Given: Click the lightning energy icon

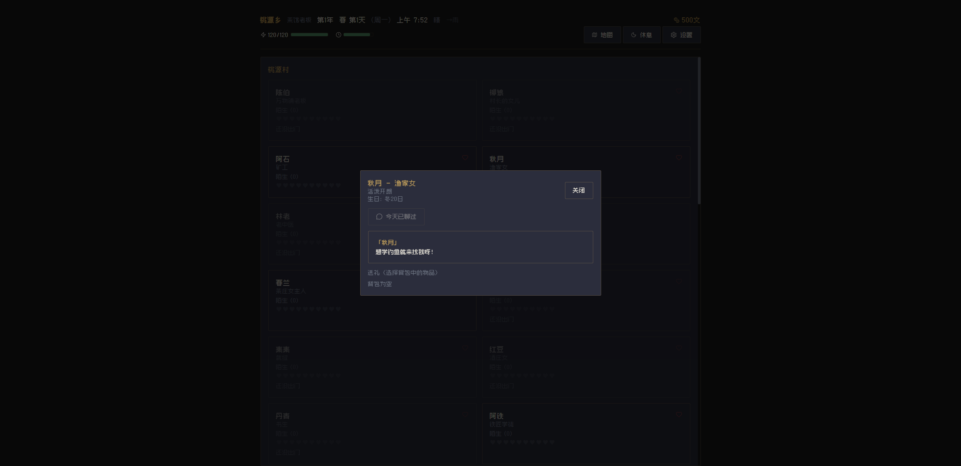Looking at the screenshot, I should pyautogui.click(x=263, y=35).
